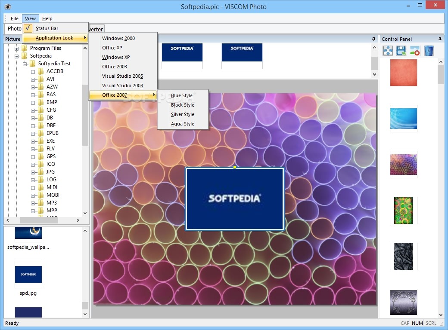Choose the Windows XP look
Screen dimensions: 448x330
(123, 57)
